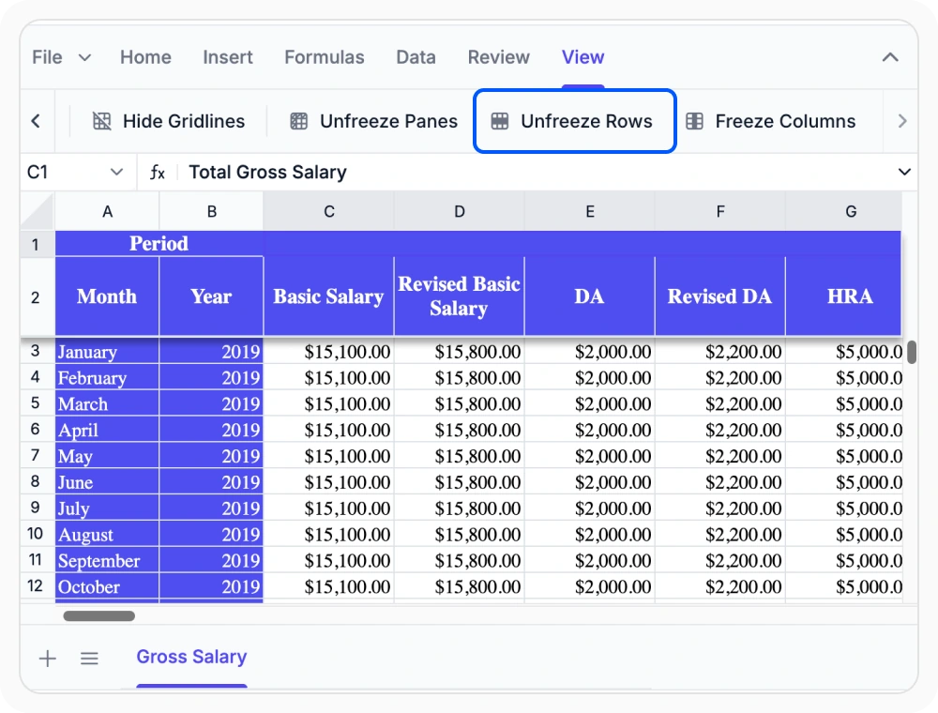Add a new sheet with plus icon

point(47,659)
